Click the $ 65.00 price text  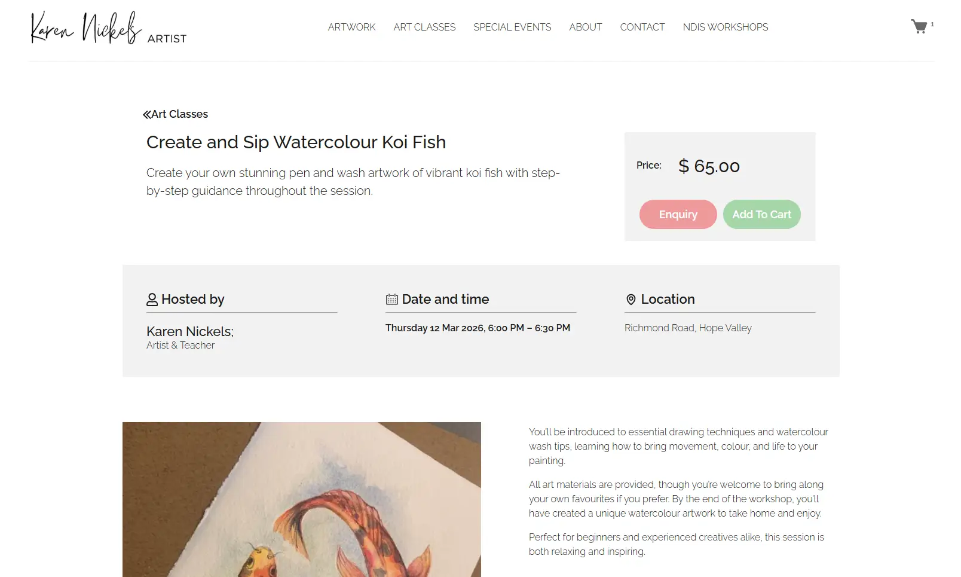709,166
